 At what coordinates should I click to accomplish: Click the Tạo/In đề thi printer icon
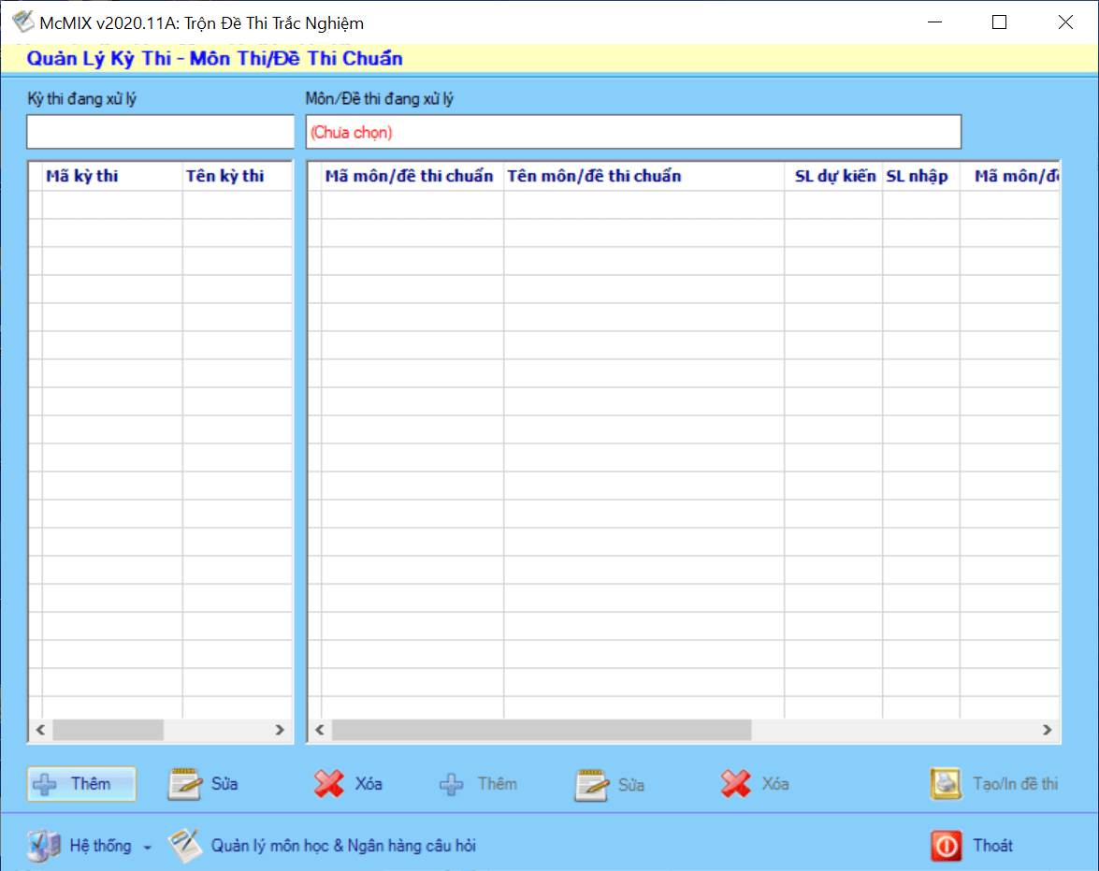(946, 784)
